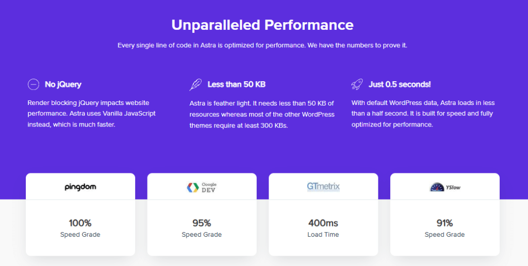Click the feather icon beside Less than 50 KB
The image size is (528, 266).
point(195,84)
